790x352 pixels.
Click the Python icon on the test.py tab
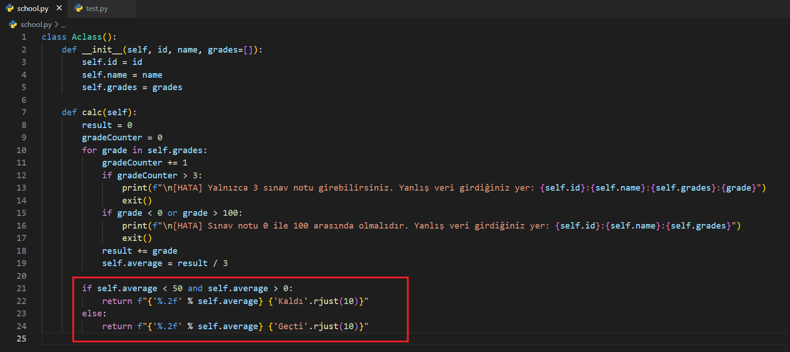[x=79, y=8]
